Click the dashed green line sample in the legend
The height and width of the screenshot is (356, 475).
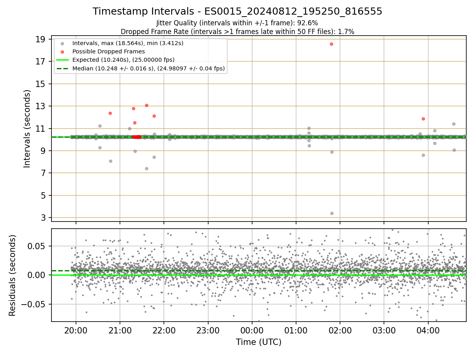click(62, 69)
